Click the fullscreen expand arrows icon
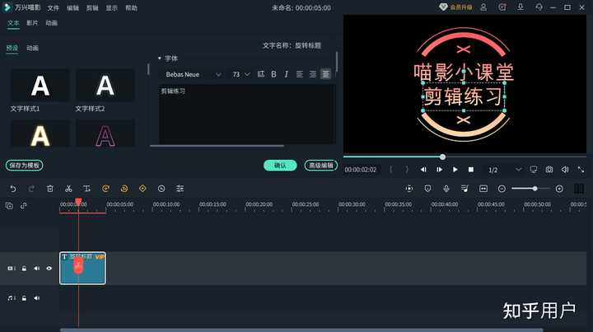 (x=581, y=170)
